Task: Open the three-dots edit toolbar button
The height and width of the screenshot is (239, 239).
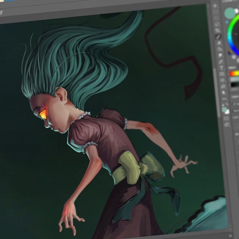Action: pos(224,99)
